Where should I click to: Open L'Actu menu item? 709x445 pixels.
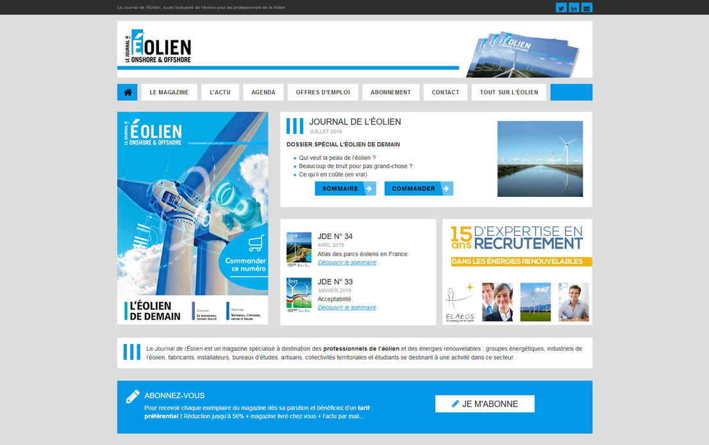pyautogui.click(x=221, y=92)
